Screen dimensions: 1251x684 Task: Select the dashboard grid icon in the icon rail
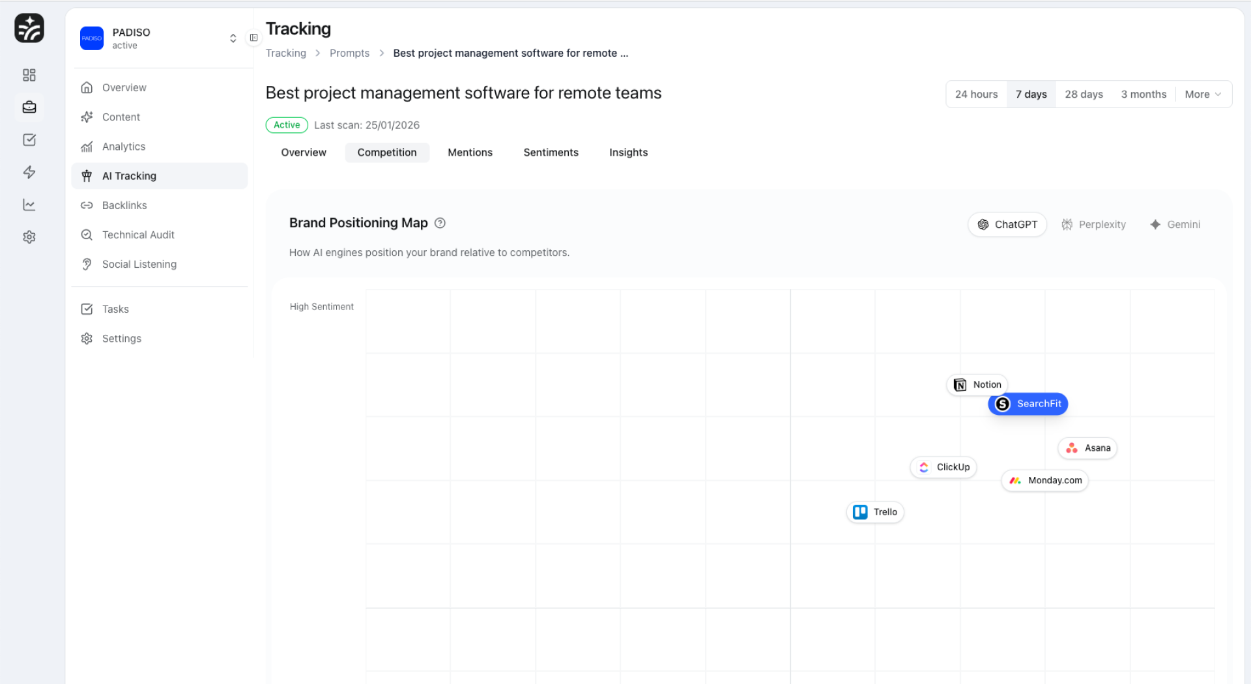tap(29, 75)
